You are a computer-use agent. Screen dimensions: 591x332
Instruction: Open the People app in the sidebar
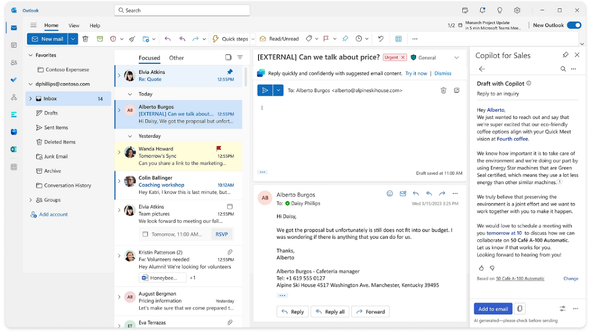click(14, 62)
